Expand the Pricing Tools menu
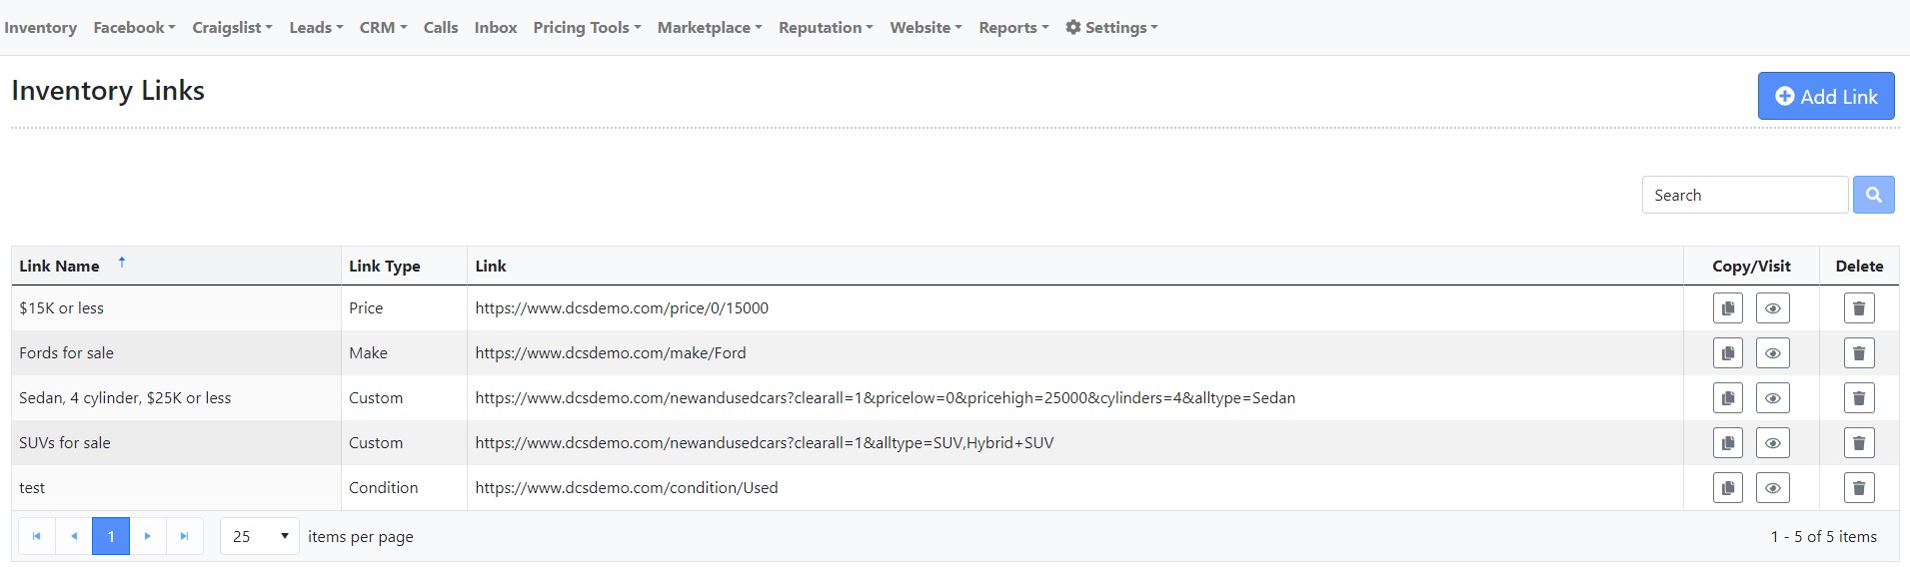This screenshot has width=1910, height=567. coord(587,28)
